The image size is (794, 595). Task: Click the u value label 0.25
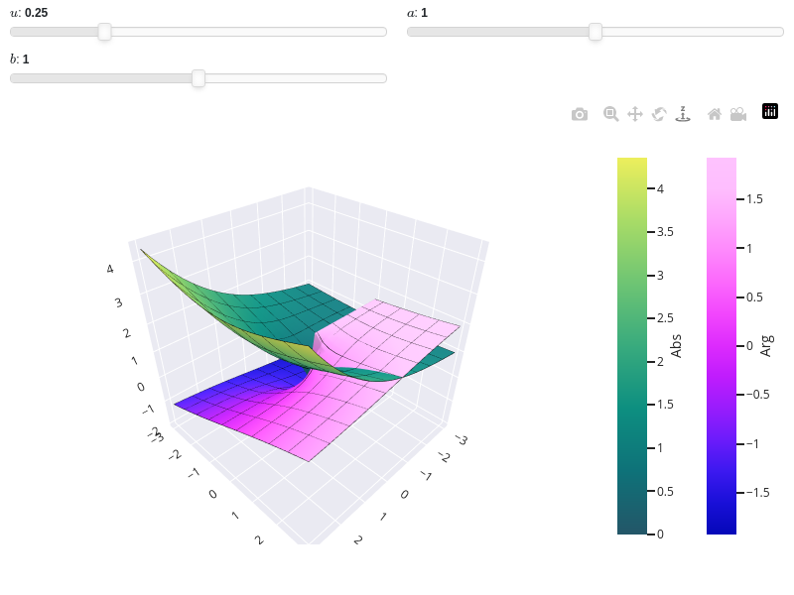[36, 13]
